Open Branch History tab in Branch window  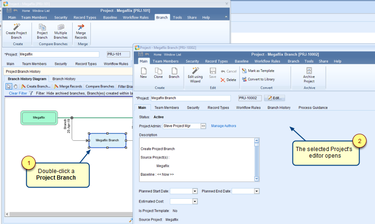(x=279, y=108)
